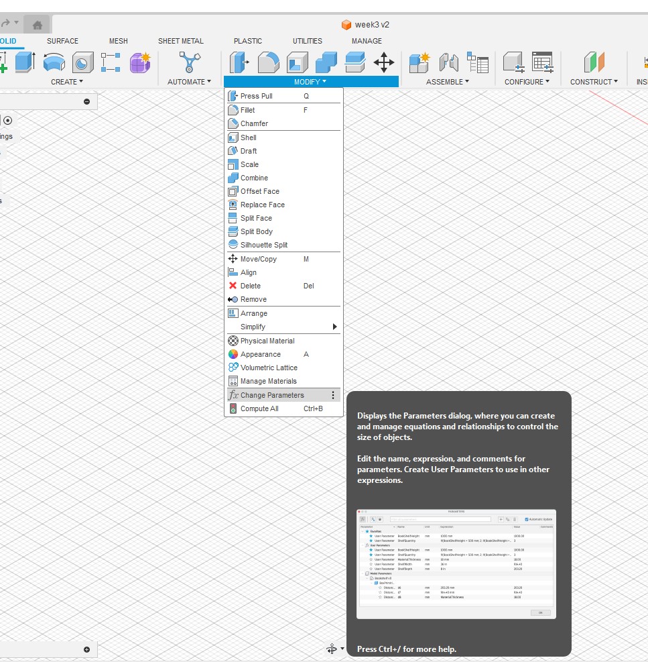Screen dimensions: 648x662
Task: Switch to the SHEET METAL tab
Action: [180, 41]
